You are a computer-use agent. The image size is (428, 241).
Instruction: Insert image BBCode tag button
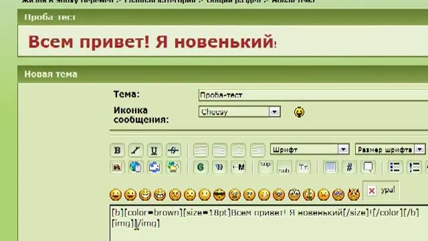coord(118,167)
